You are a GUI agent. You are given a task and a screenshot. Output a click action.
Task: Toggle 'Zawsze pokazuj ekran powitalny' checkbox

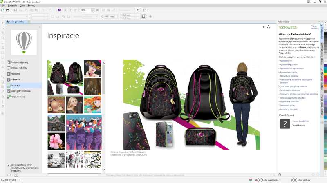pyautogui.click(x=9, y=165)
